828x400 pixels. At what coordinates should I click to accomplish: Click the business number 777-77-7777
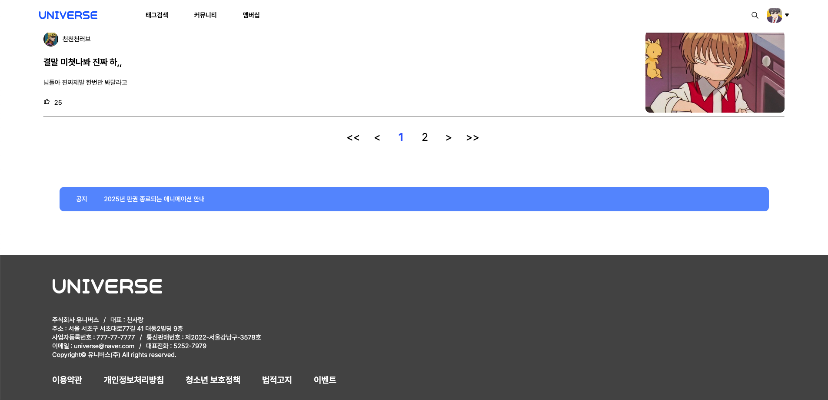pos(116,337)
